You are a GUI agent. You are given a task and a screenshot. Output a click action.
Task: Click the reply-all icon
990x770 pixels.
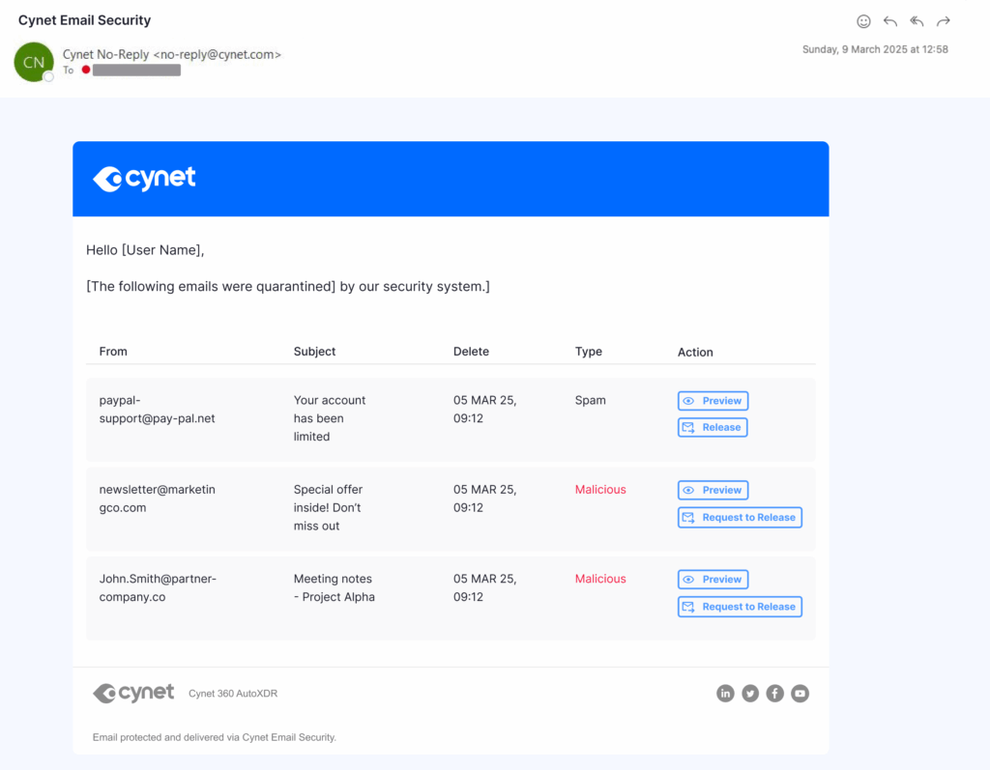(916, 20)
